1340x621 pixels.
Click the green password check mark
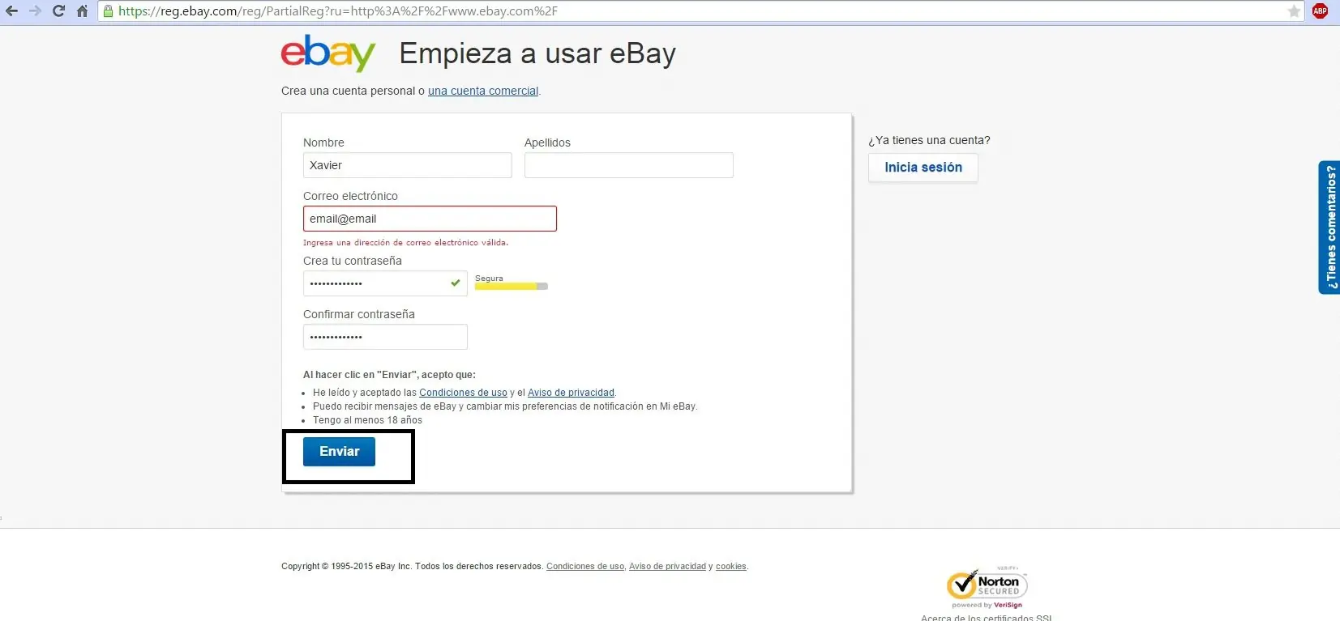[x=456, y=283]
